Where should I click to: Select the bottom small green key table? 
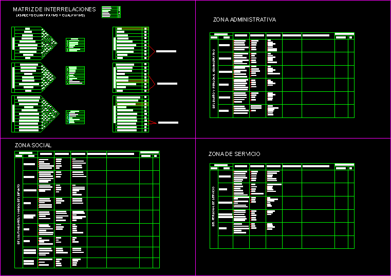click(x=76, y=117)
